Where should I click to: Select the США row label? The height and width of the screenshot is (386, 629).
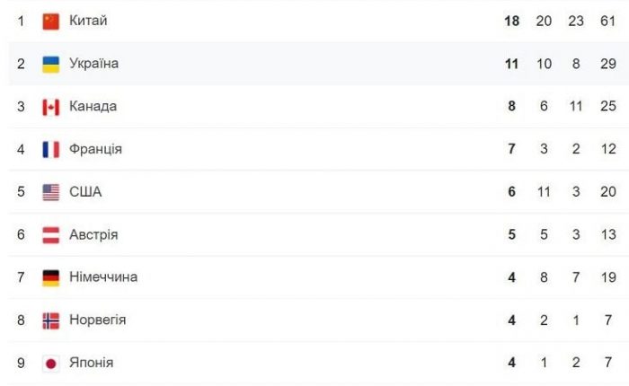click(85, 191)
